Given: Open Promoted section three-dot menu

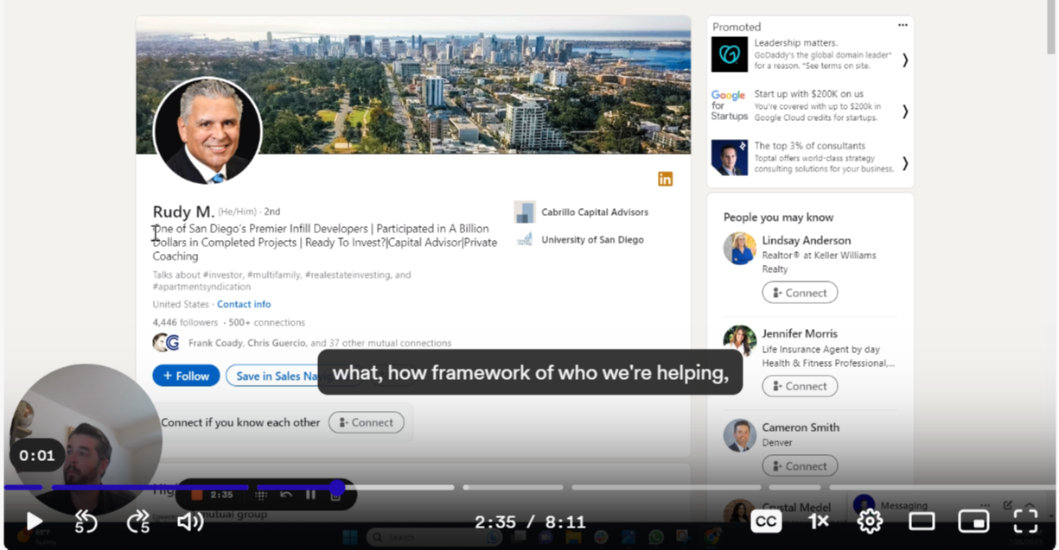Looking at the screenshot, I should click(x=903, y=26).
